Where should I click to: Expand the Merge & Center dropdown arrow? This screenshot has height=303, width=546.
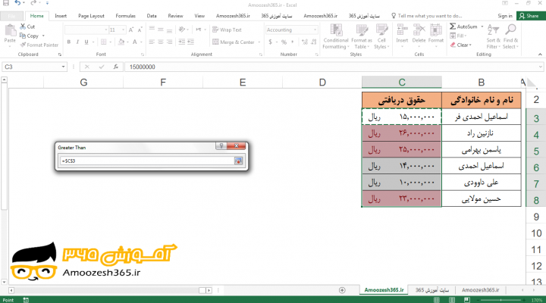[259, 42]
